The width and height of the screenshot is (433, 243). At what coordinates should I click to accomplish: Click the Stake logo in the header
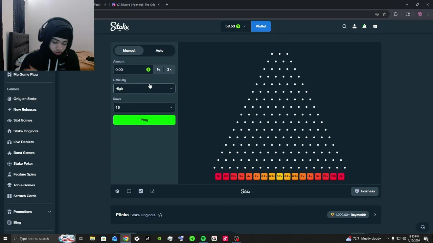[x=119, y=26]
